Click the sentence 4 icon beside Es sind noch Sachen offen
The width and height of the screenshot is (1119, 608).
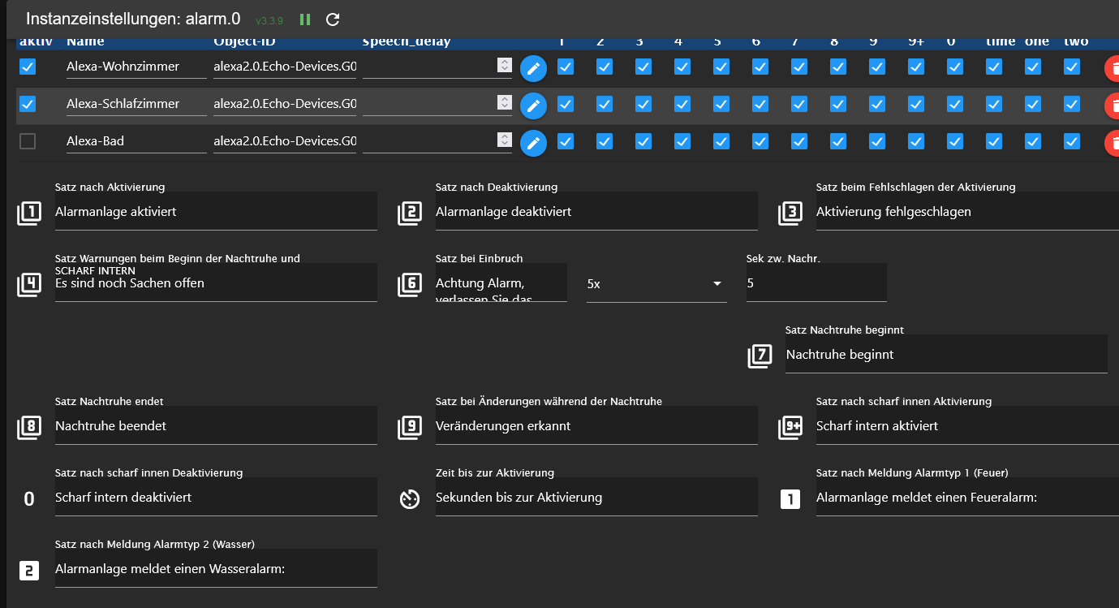coord(29,284)
